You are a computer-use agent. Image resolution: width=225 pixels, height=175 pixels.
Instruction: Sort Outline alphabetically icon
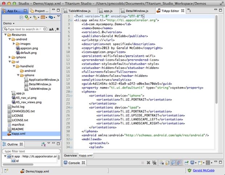(x=44, y=144)
